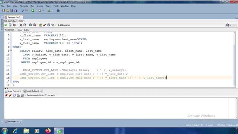Open File Explorer from the taskbar
238x134 pixels.
pyautogui.click(x=26, y=131)
